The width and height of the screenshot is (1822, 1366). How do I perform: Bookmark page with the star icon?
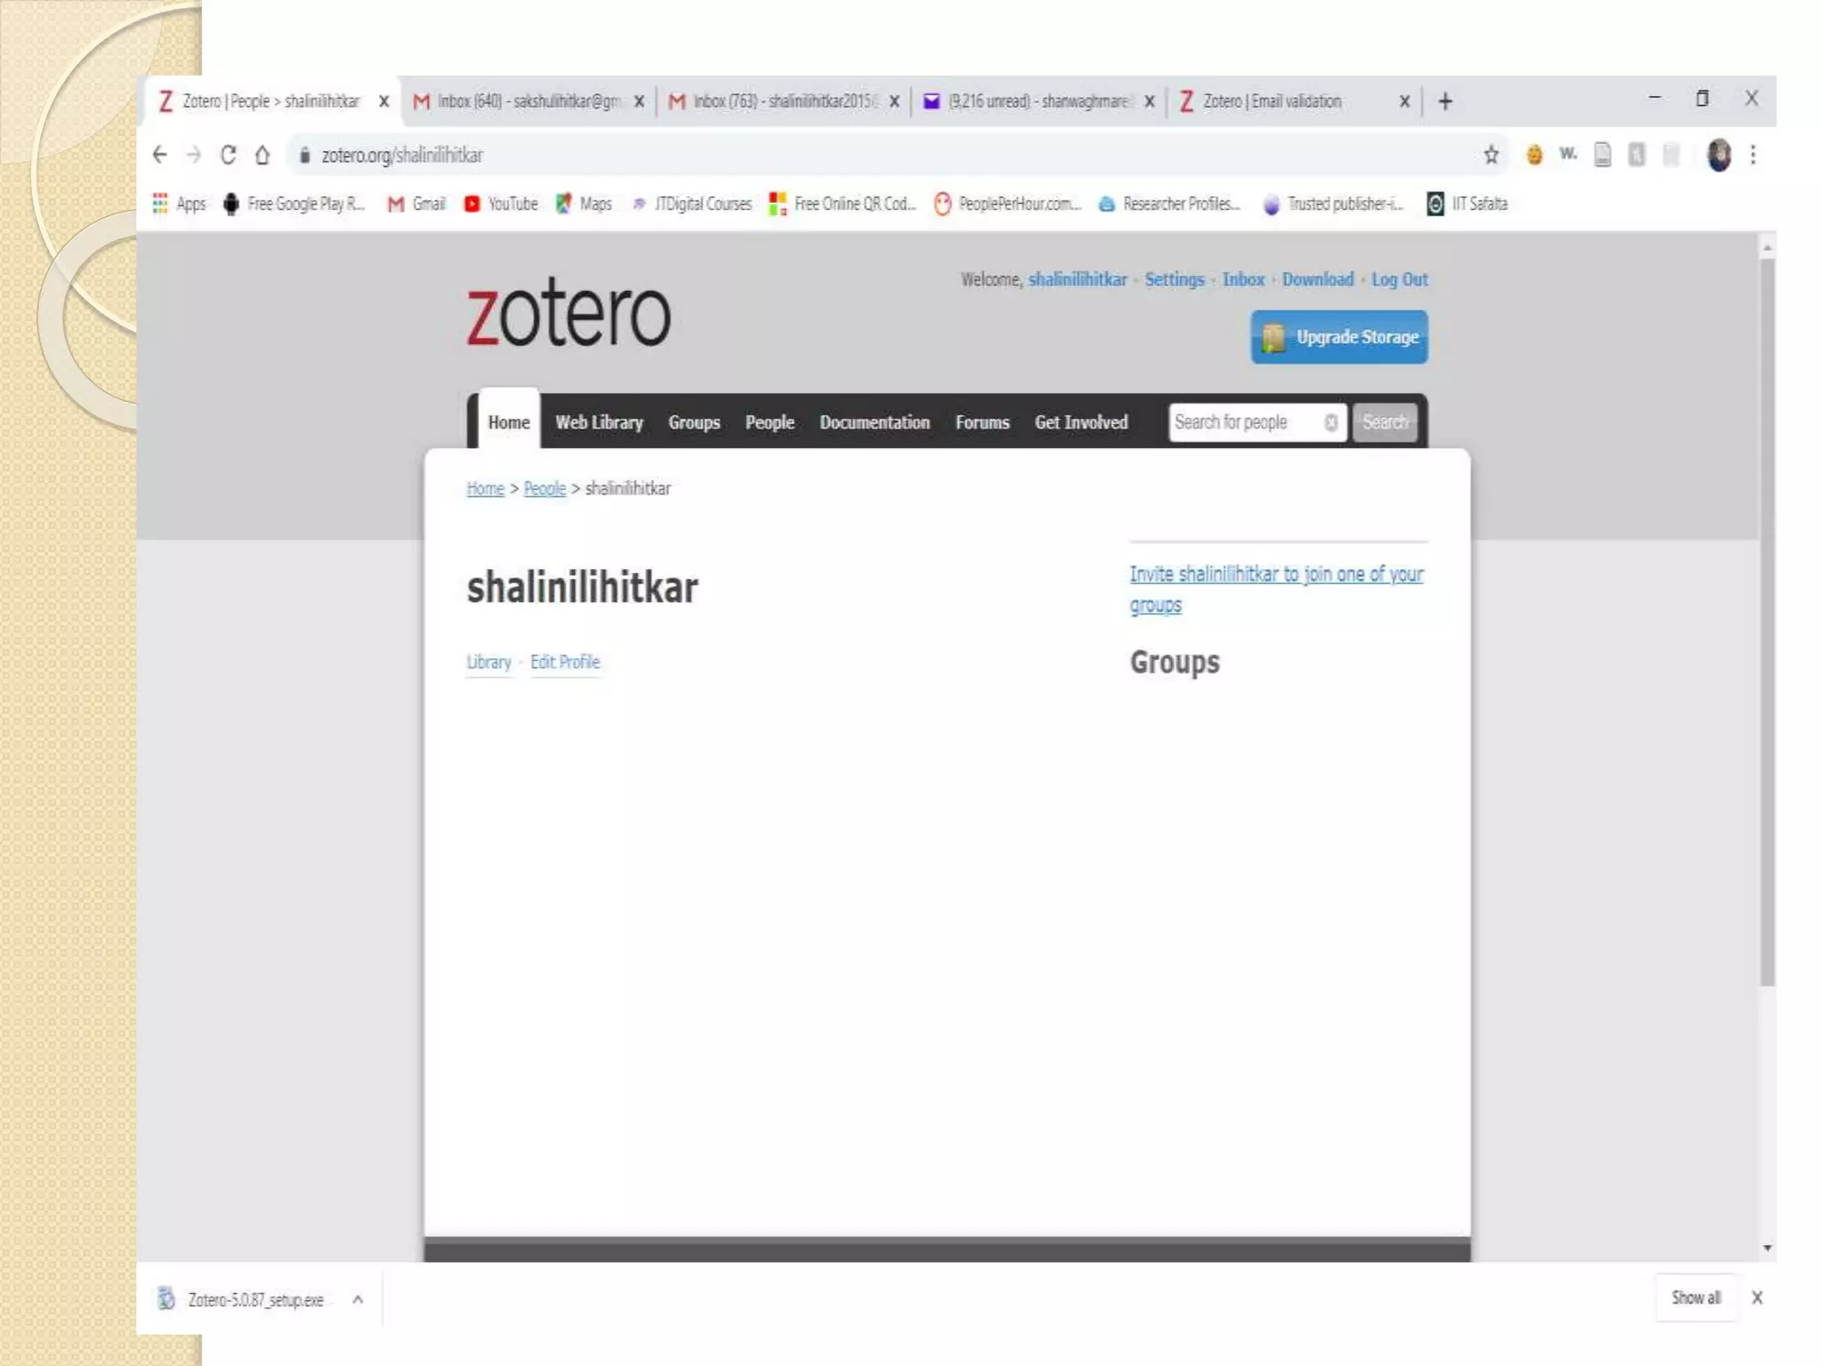point(1491,156)
